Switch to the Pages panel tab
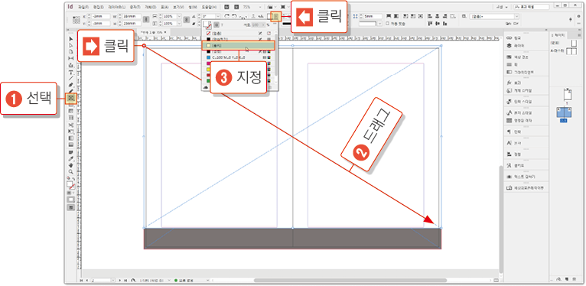 (x=558, y=35)
